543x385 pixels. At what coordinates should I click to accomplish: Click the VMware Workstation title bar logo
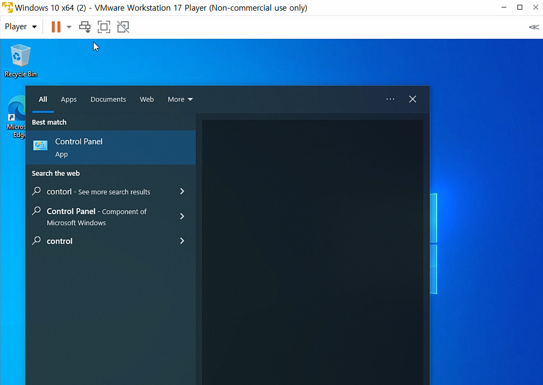pos(7,7)
